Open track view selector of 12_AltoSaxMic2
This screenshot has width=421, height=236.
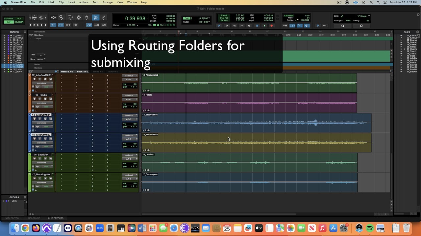[42, 83]
